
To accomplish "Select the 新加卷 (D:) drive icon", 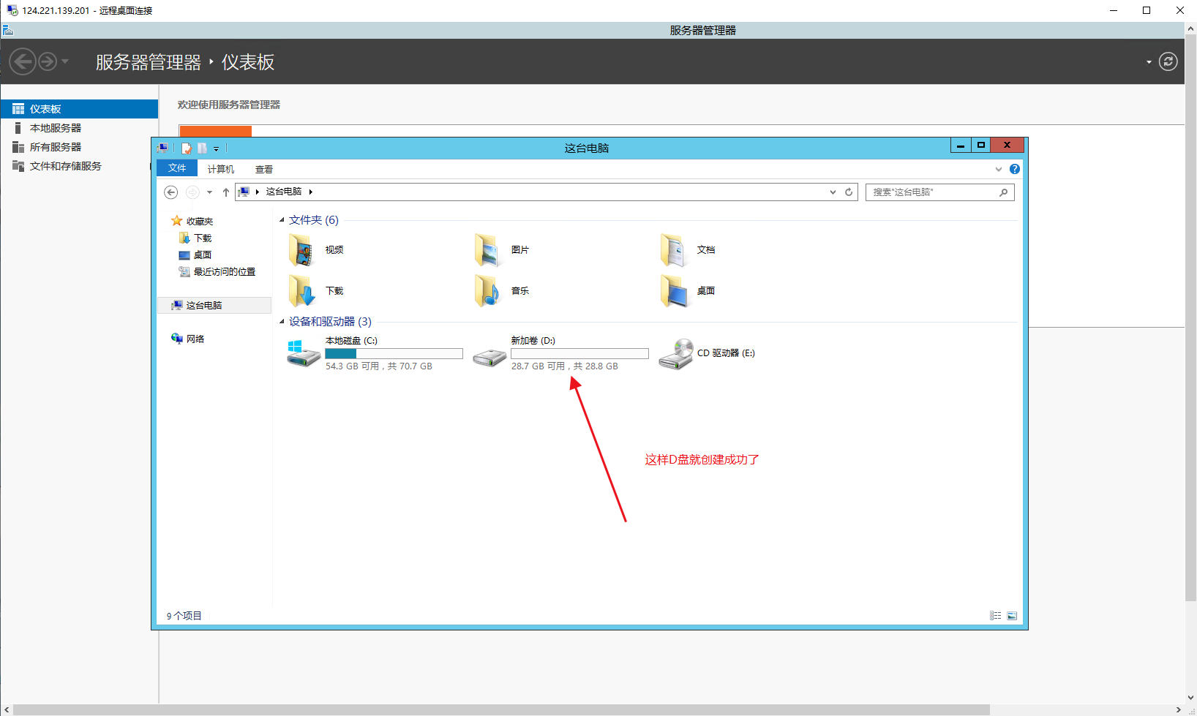I will (489, 356).
